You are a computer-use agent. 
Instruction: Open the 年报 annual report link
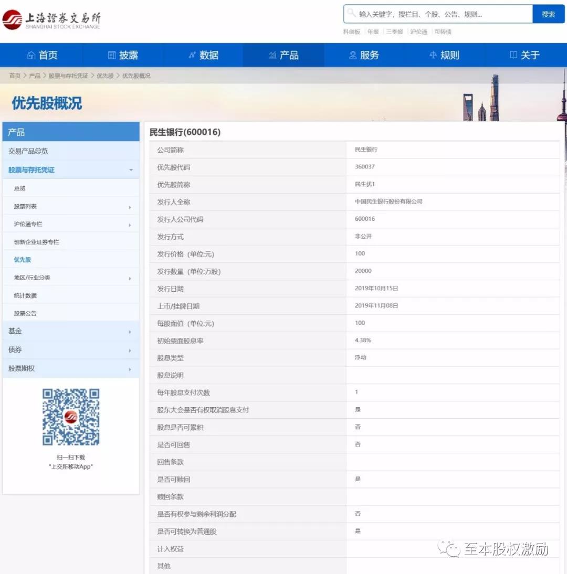(372, 31)
